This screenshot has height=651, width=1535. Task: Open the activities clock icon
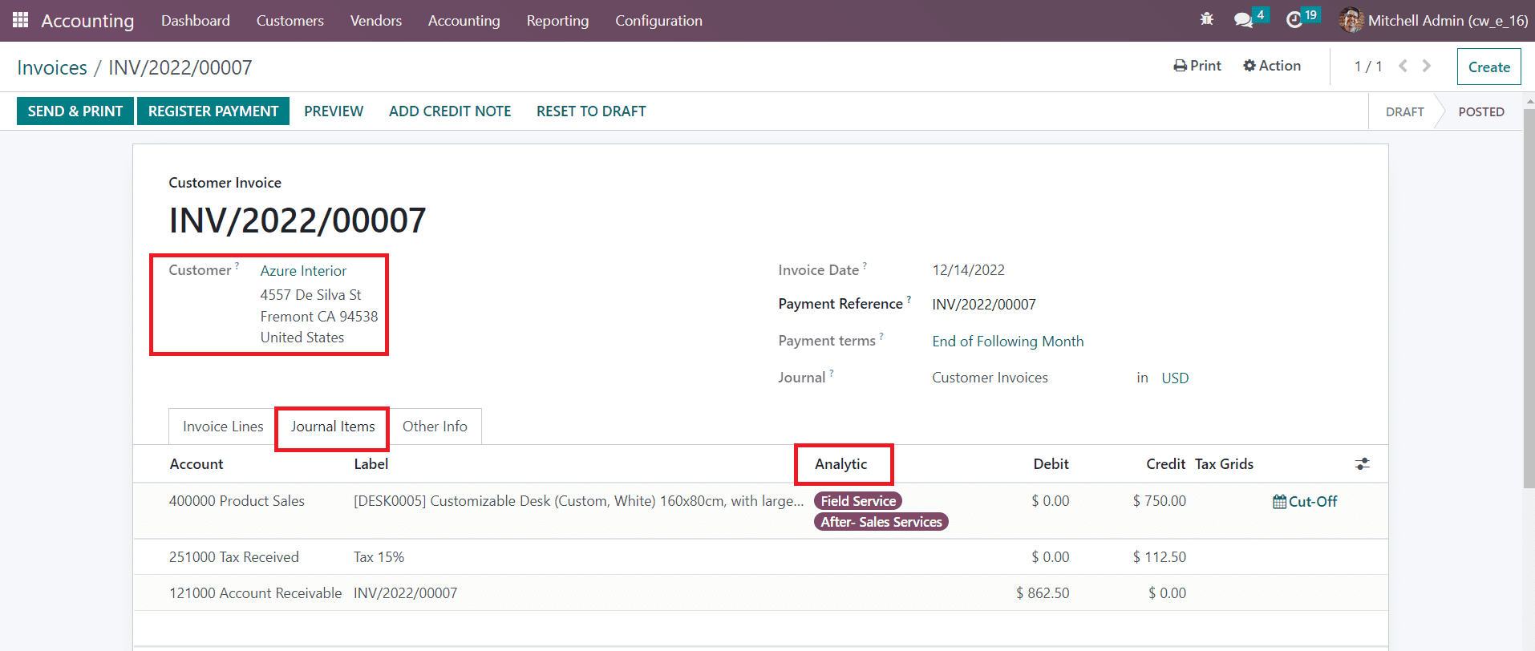pos(1294,20)
